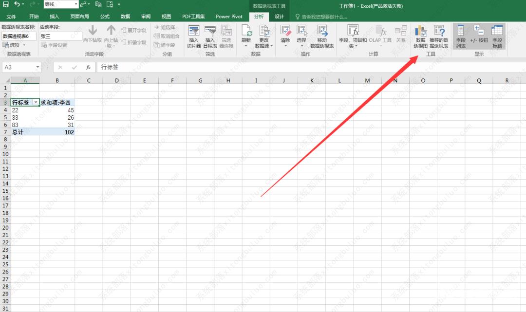Click 组选择 in the group section

point(165,27)
